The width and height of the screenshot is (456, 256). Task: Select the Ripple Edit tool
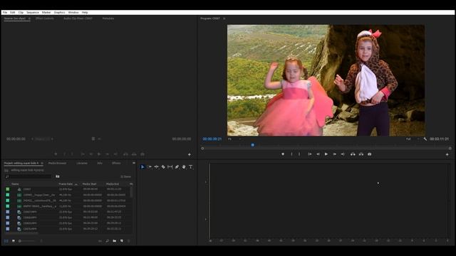157,167
